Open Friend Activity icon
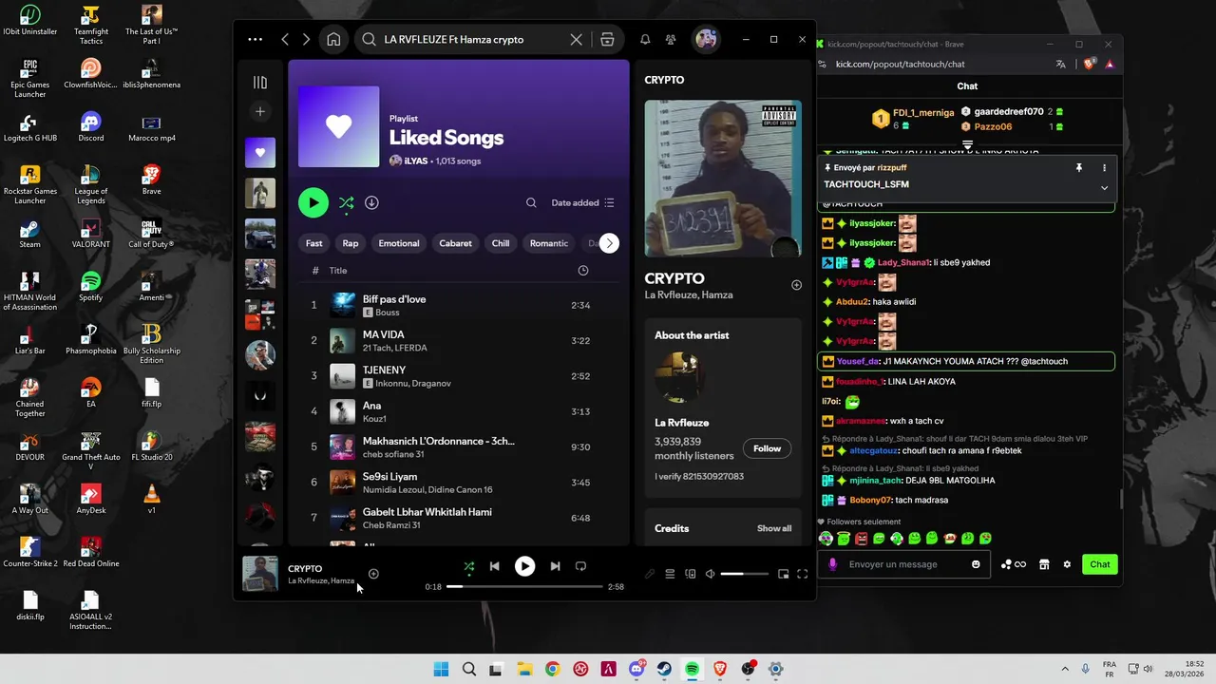The image size is (1216, 684). point(671,40)
